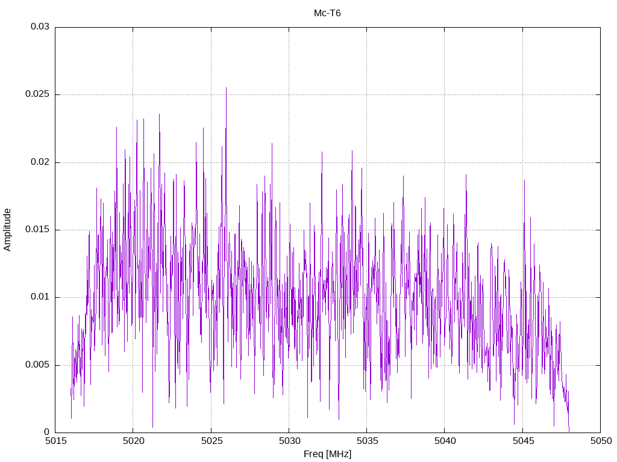
Task: Click the x-axis tick label 5020
Action: [x=134, y=441]
